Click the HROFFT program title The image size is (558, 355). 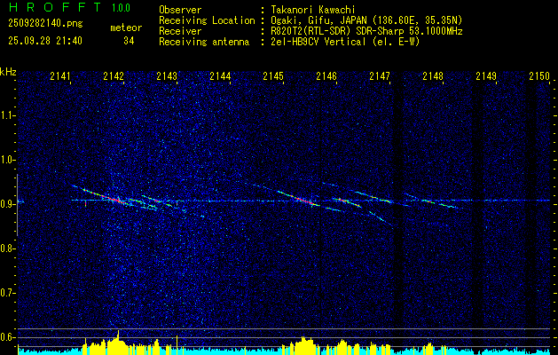point(55,7)
